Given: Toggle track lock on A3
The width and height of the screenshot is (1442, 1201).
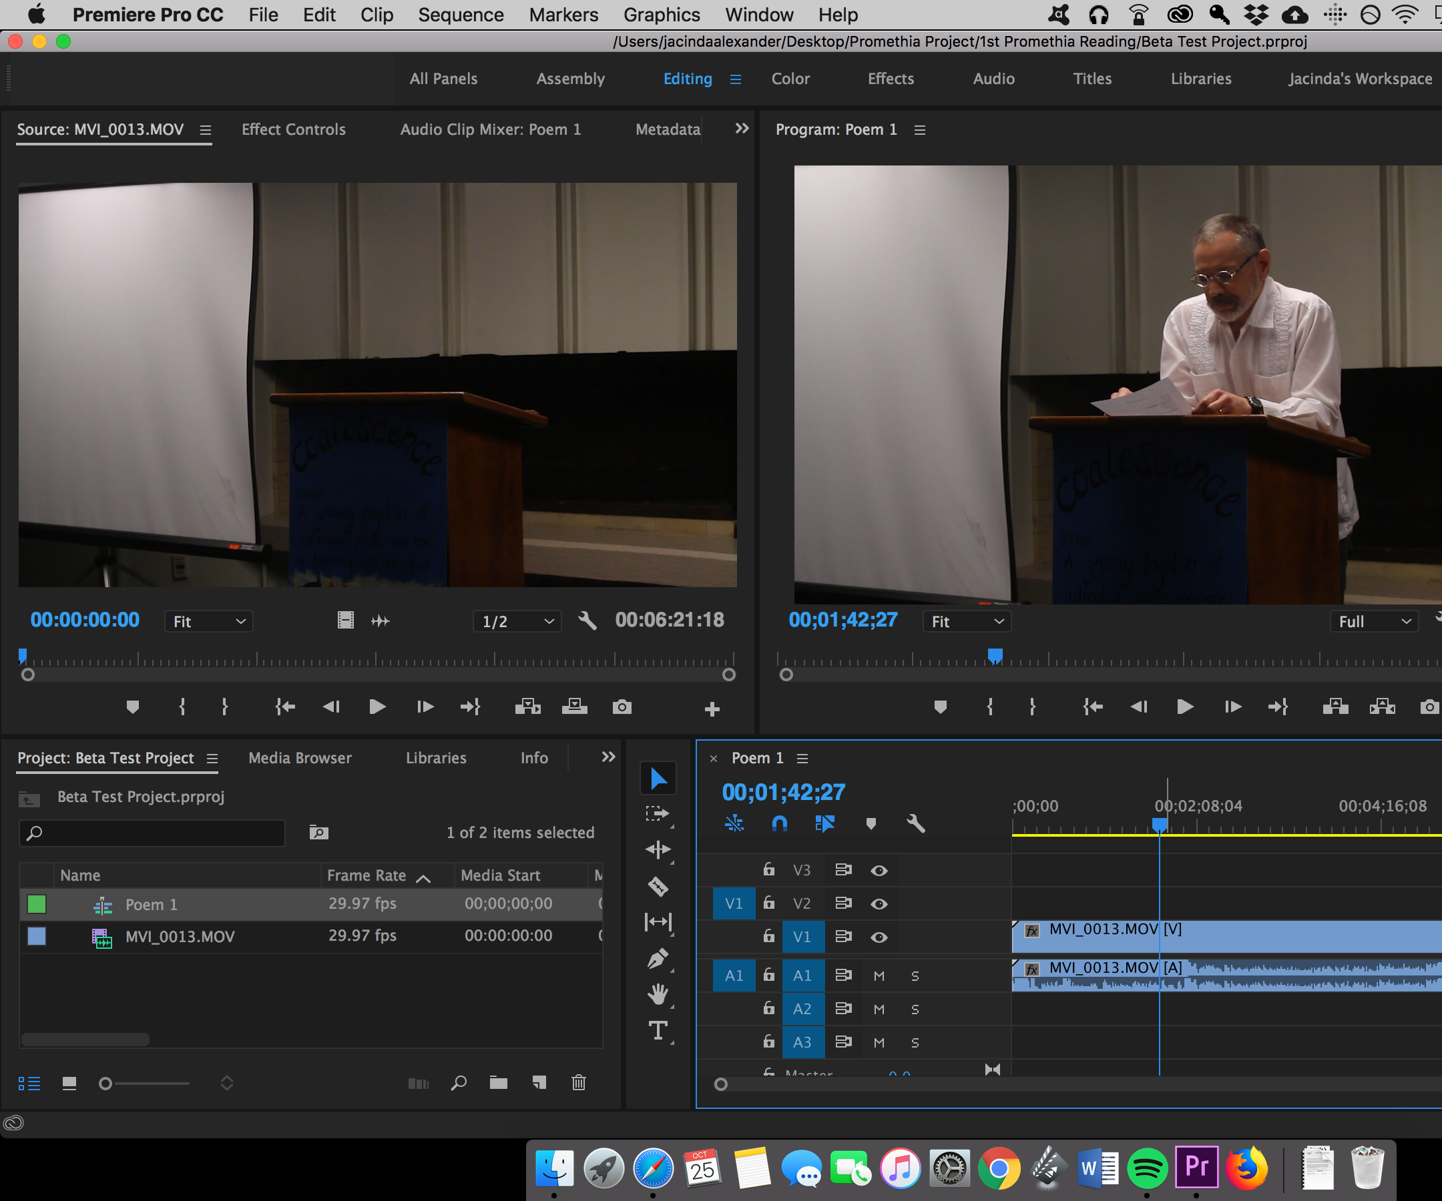Looking at the screenshot, I should [x=769, y=1042].
